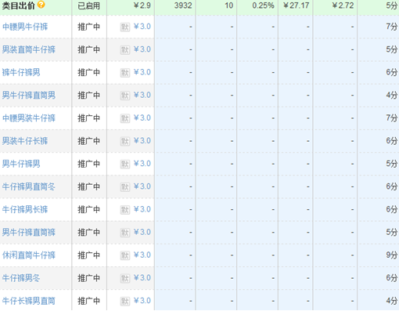Click the 推广中 status for 中腰男牛仔裤
This screenshot has width=399, height=311.
89,27
